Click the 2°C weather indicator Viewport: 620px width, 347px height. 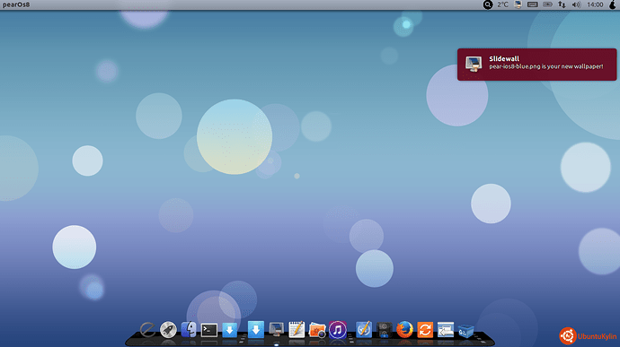click(x=502, y=4)
